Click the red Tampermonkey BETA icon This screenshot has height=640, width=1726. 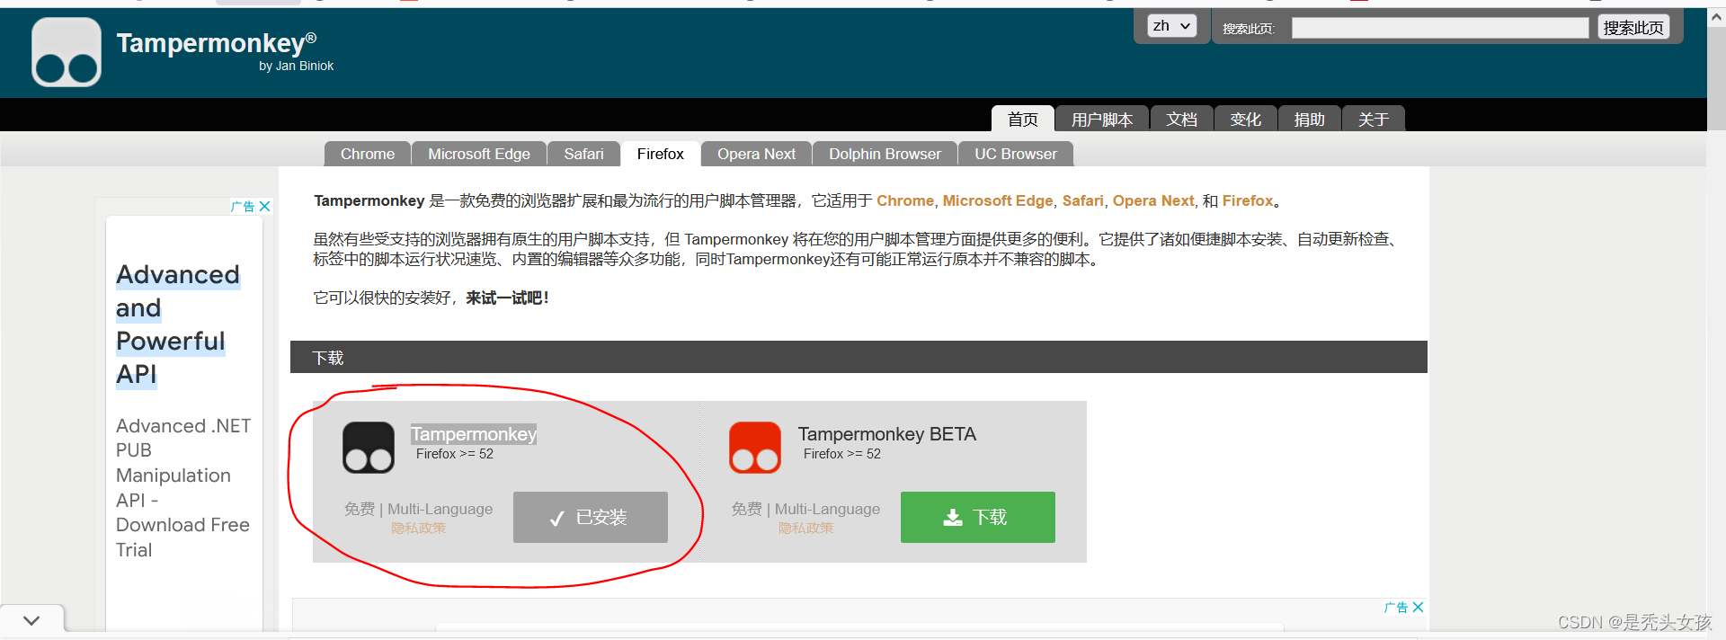pos(755,448)
